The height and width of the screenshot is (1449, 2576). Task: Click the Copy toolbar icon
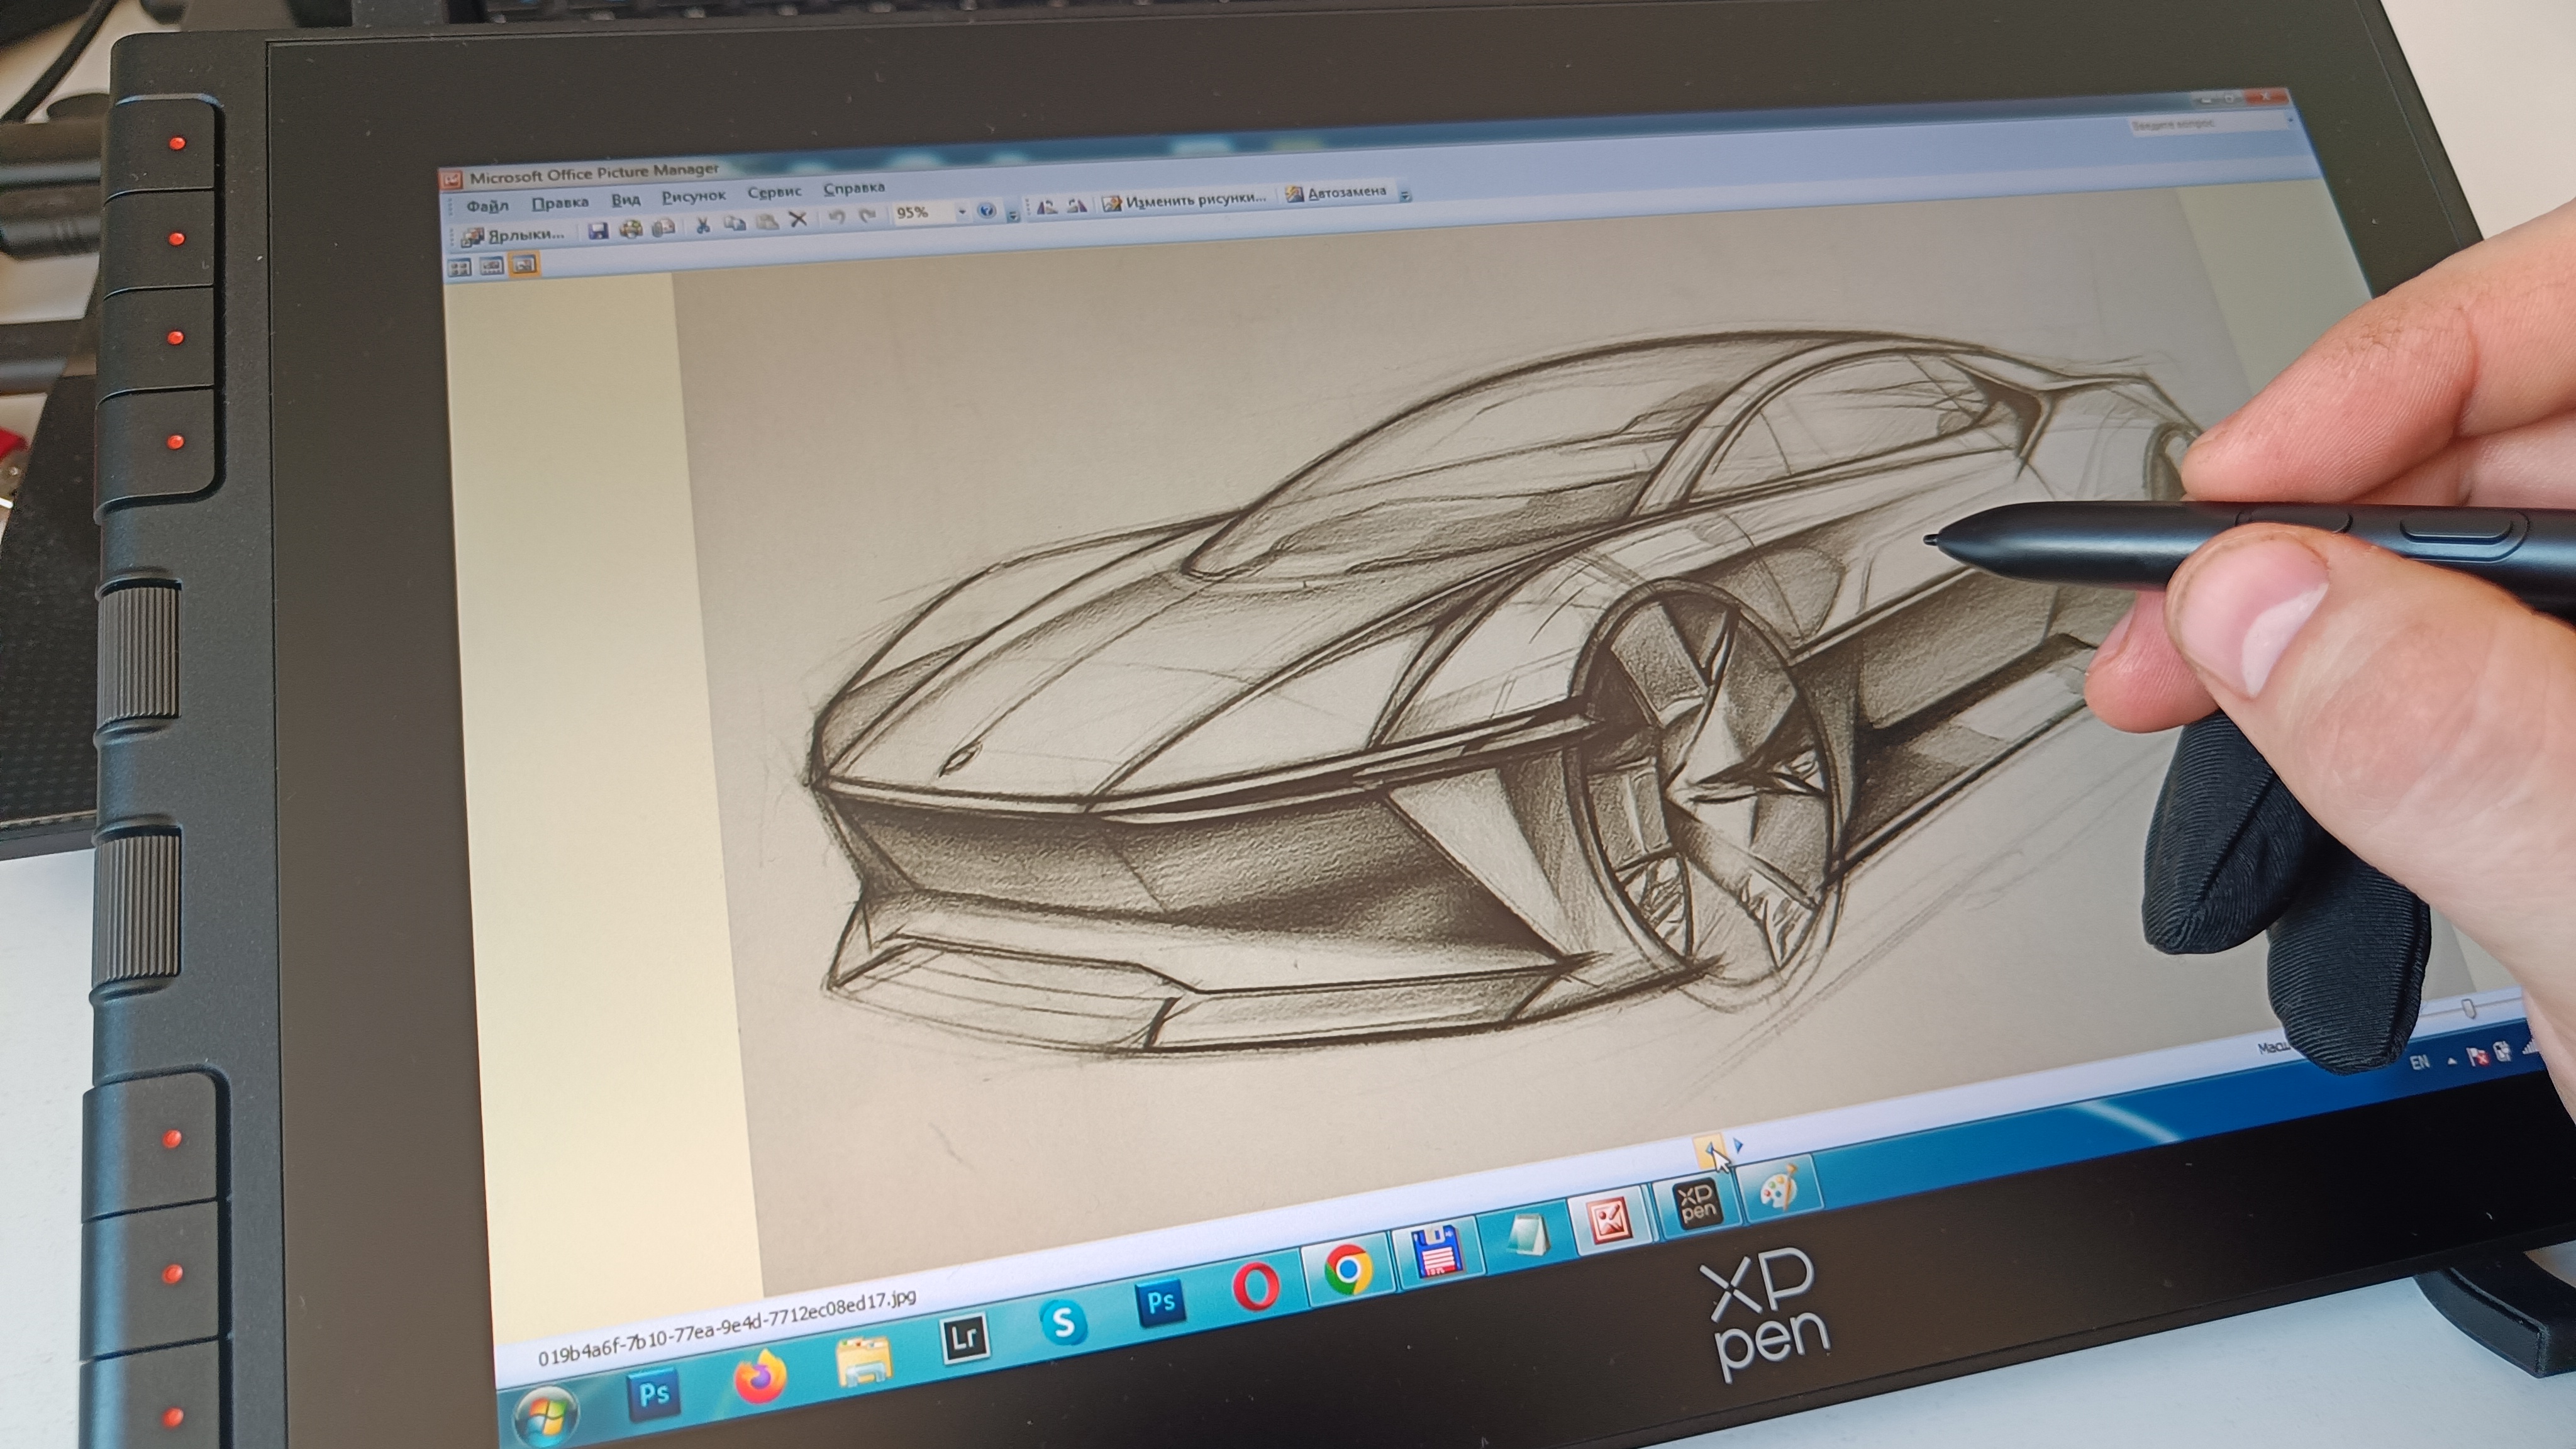[734, 223]
